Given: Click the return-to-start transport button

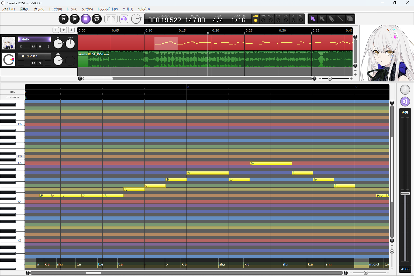Looking at the screenshot, I should tap(64, 19).
